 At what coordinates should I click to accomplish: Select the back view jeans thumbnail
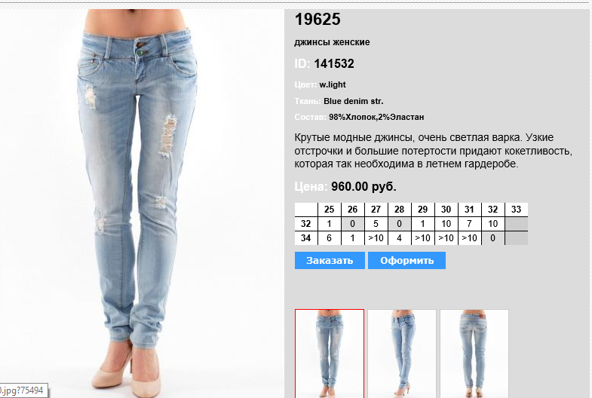474,354
